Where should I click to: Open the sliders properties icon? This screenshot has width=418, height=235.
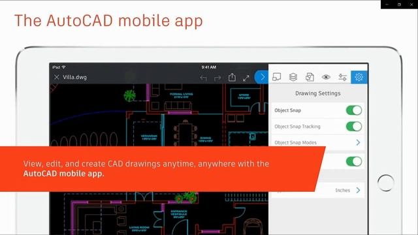(x=342, y=77)
